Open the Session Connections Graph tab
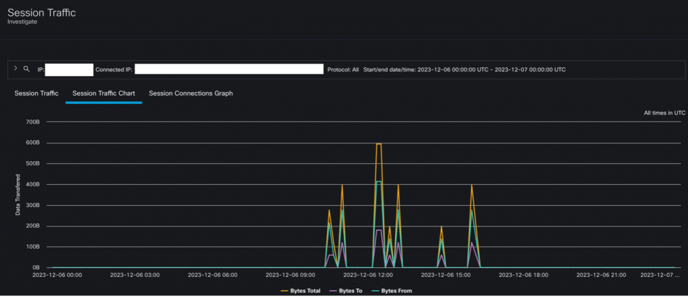 pos(191,93)
